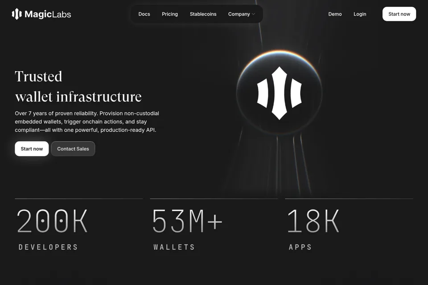Viewport: 428px width, 285px height.
Task: Click the DEVELOPERS label
Action: point(48,247)
